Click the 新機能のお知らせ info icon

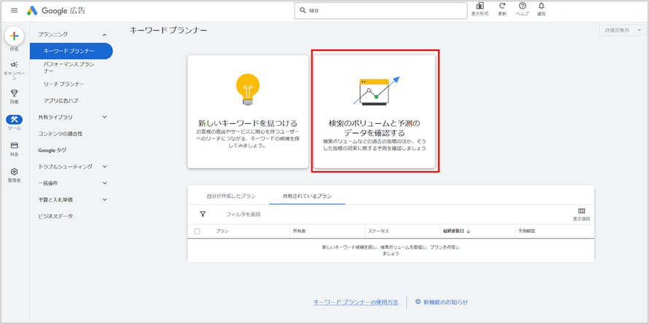[418, 301]
